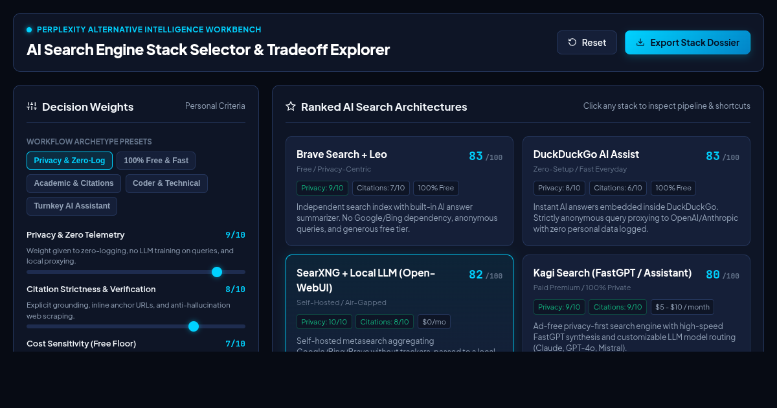Click the 83 score on the Brave Search card
777x408 pixels.
tap(476, 156)
